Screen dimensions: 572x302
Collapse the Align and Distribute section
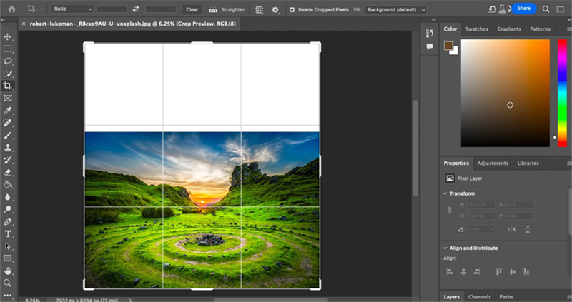445,248
